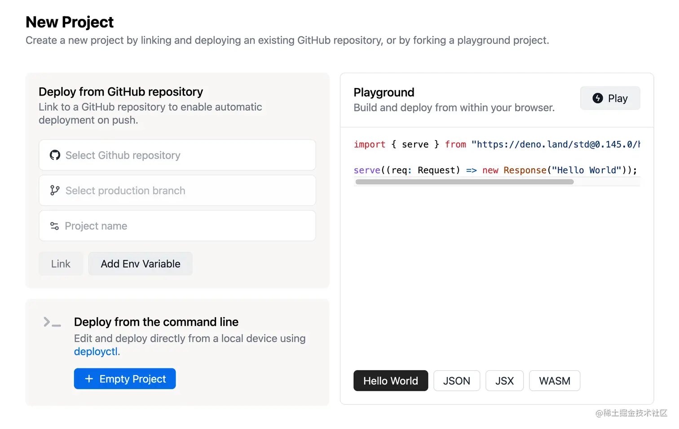Click the project name settings icon

(54, 226)
